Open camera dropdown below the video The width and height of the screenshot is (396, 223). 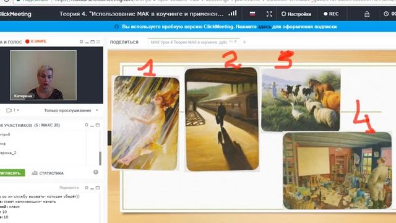click(12, 110)
